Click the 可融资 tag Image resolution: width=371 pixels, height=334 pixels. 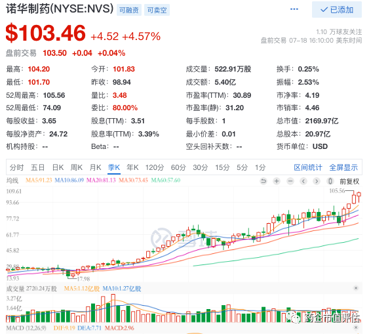point(129,10)
